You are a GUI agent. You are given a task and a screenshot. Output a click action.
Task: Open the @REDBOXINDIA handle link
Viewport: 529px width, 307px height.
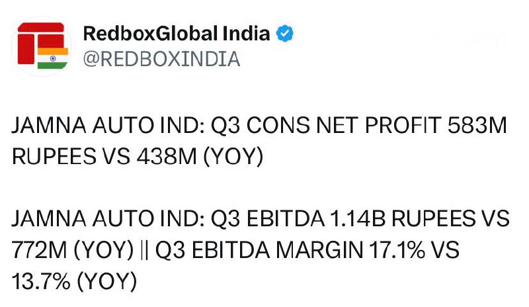(x=162, y=59)
